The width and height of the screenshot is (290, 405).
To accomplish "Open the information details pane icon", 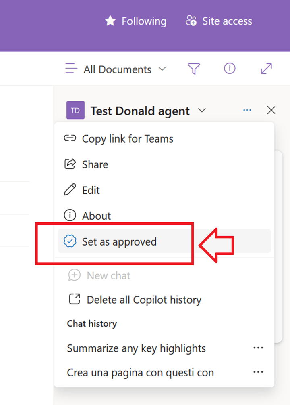I will [230, 69].
